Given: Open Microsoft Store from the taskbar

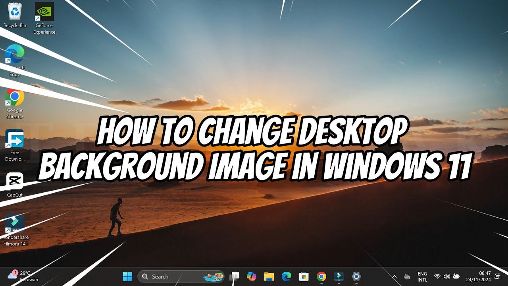Looking at the screenshot, I should point(304,276).
